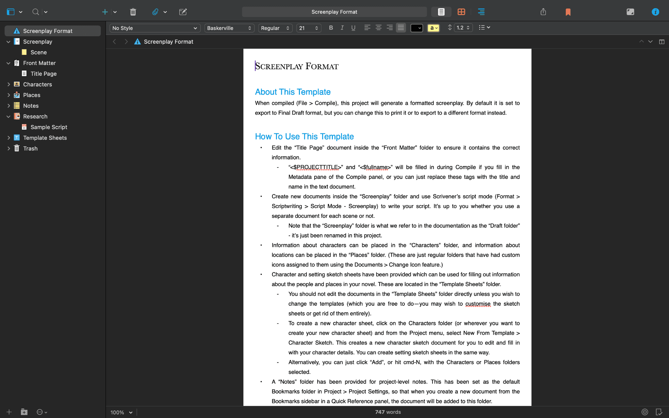Toggle bold text formatting
This screenshot has width=669, height=418.
(x=331, y=28)
